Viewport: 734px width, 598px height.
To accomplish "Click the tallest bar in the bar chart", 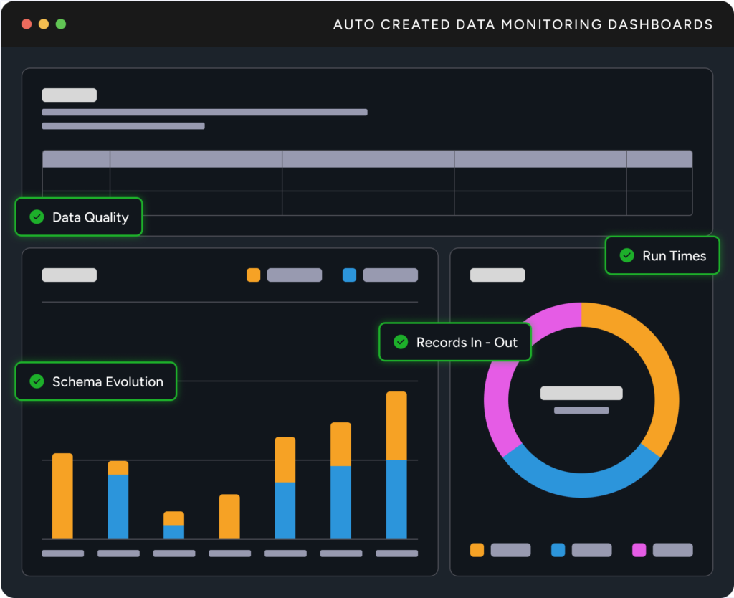I will pos(396,466).
